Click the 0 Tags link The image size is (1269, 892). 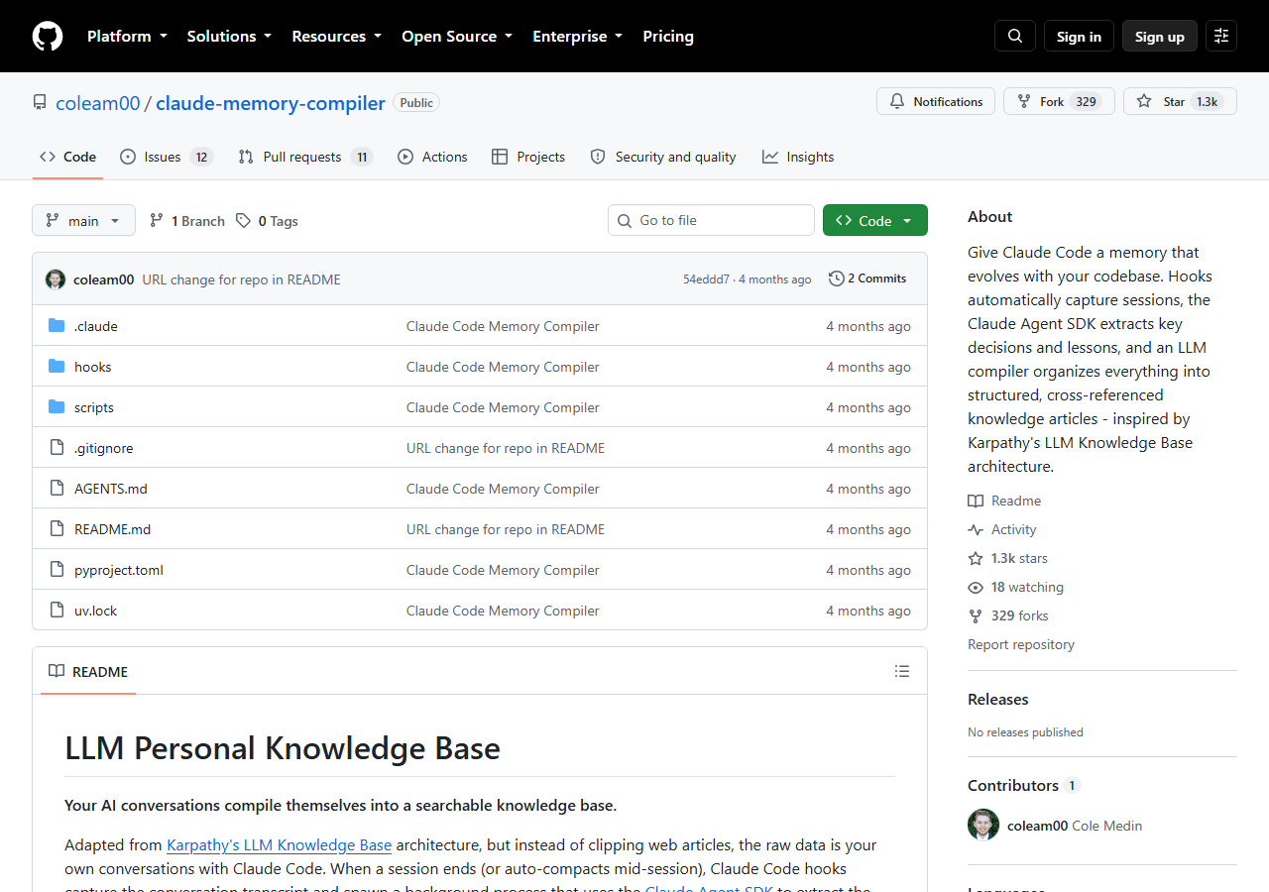pyautogui.click(x=267, y=221)
